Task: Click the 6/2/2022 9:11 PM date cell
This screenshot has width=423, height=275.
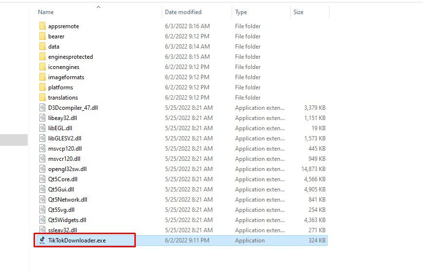Action: (187, 240)
